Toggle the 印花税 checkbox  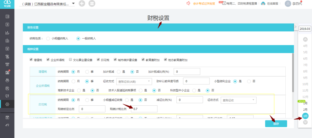tap(98, 59)
